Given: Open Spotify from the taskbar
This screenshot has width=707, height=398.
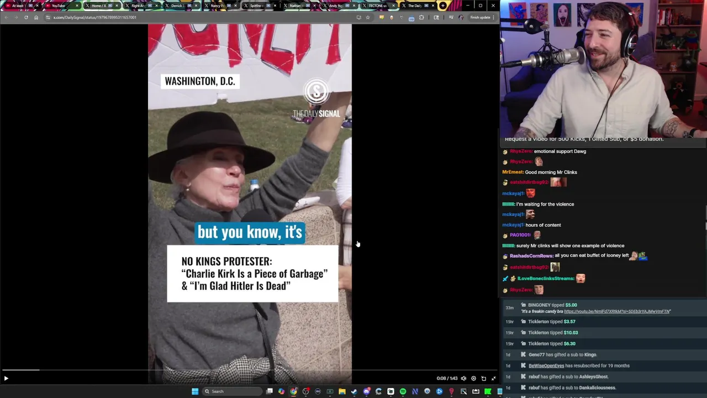Looking at the screenshot, I should point(403,391).
